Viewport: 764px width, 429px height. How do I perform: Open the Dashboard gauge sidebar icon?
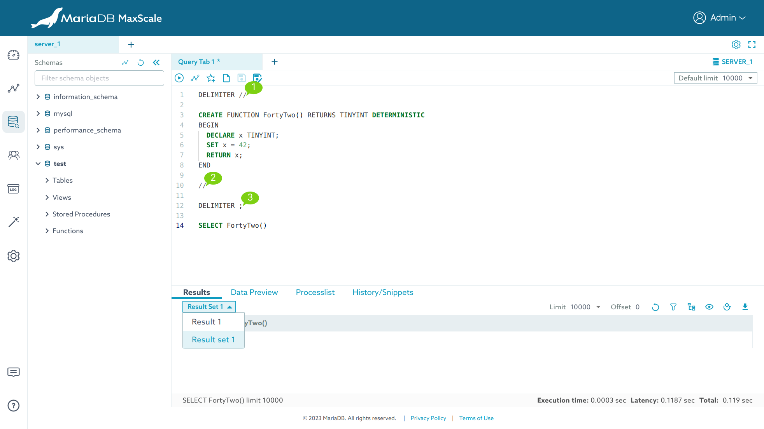(x=14, y=55)
